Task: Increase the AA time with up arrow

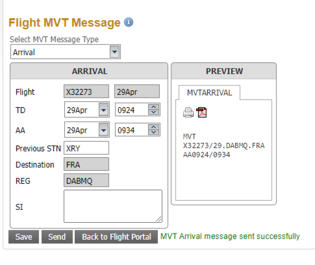Action: click(154, 127)
